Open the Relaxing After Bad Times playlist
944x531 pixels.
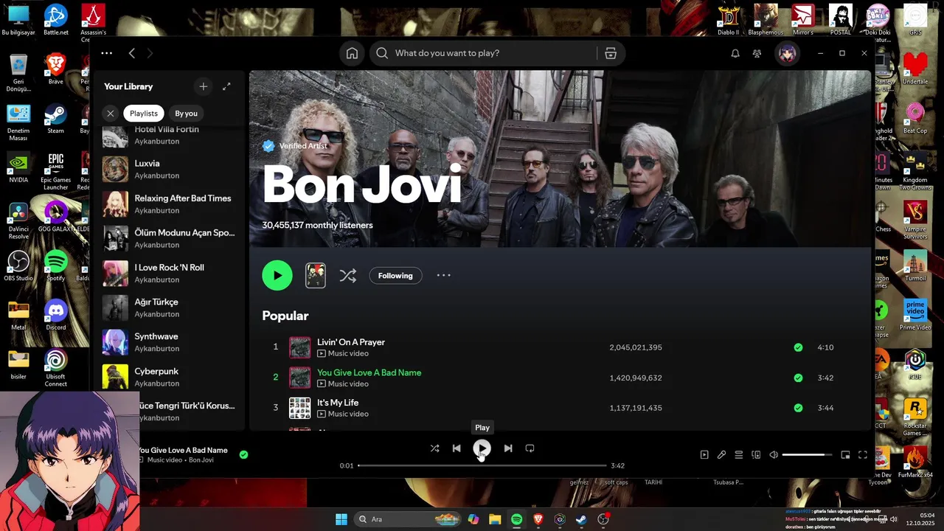(170, 204)
